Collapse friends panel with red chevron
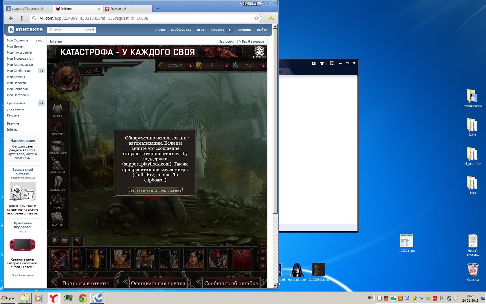This screenshot has height=304, width=486. 262,245
